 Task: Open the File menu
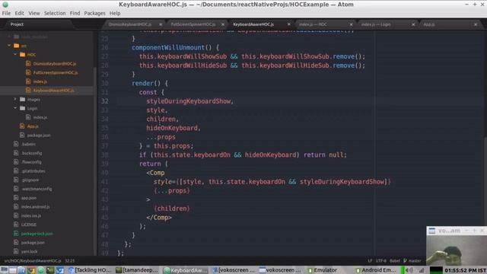pos(6,13)
